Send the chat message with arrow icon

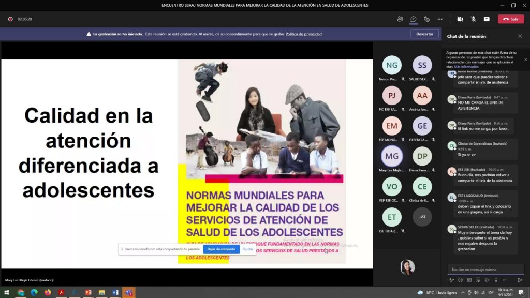[520, 280]
